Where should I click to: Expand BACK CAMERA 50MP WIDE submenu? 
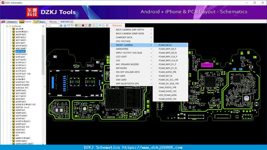pyautogui.click(x=132, y=34)
